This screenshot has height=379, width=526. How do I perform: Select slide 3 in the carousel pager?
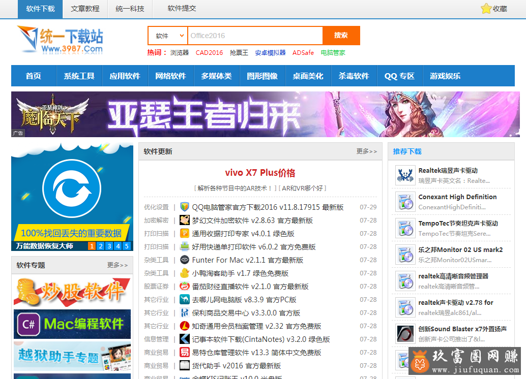coord(109,246)
